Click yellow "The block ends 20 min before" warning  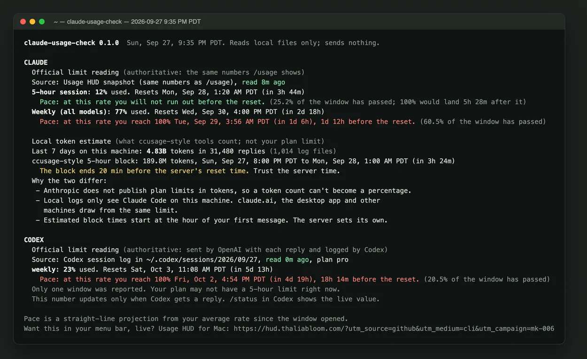point(145,171)
